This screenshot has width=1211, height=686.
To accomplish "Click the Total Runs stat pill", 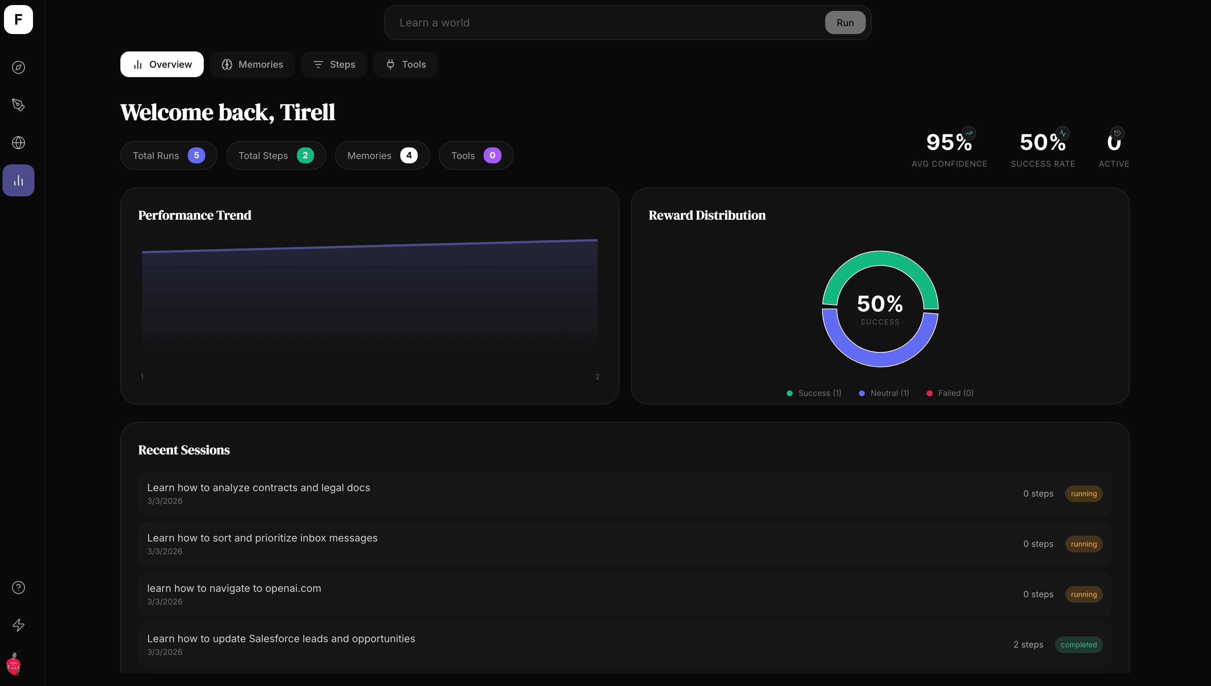I will [x=168, y=155].
